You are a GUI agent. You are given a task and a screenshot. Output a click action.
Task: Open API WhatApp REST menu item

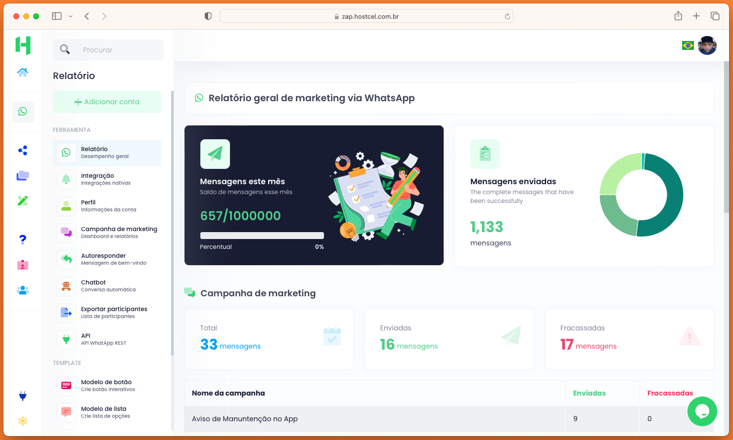point(107,339)
